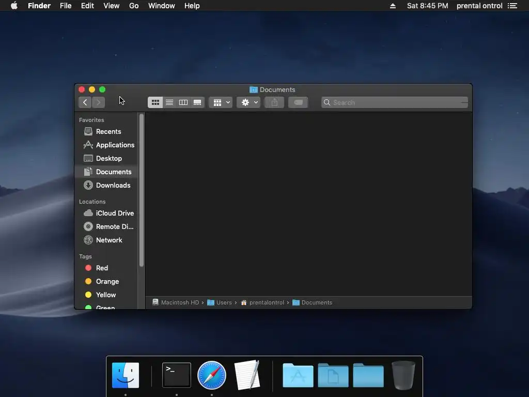Screen dimensions: 529x397
Task: Click the Applications sidebar icon
Action: pyautogui.click(x=88, y=145)
